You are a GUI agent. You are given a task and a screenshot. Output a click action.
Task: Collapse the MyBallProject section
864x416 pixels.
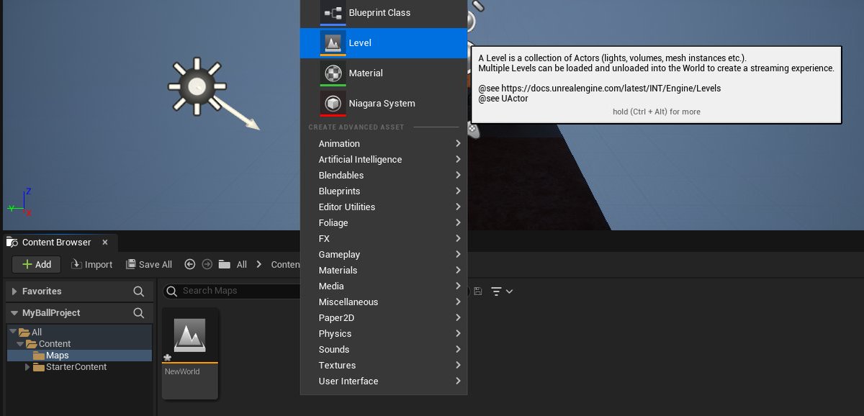14,313
